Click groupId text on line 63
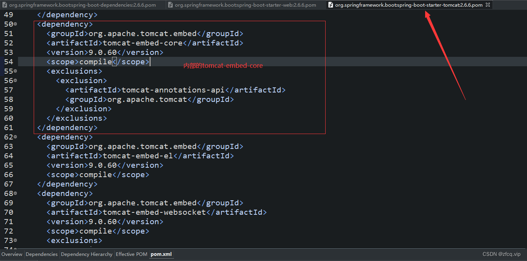 point(143,146)
